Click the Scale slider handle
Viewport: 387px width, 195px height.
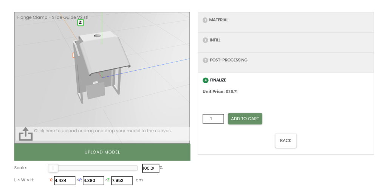click(x=53, y=168)
